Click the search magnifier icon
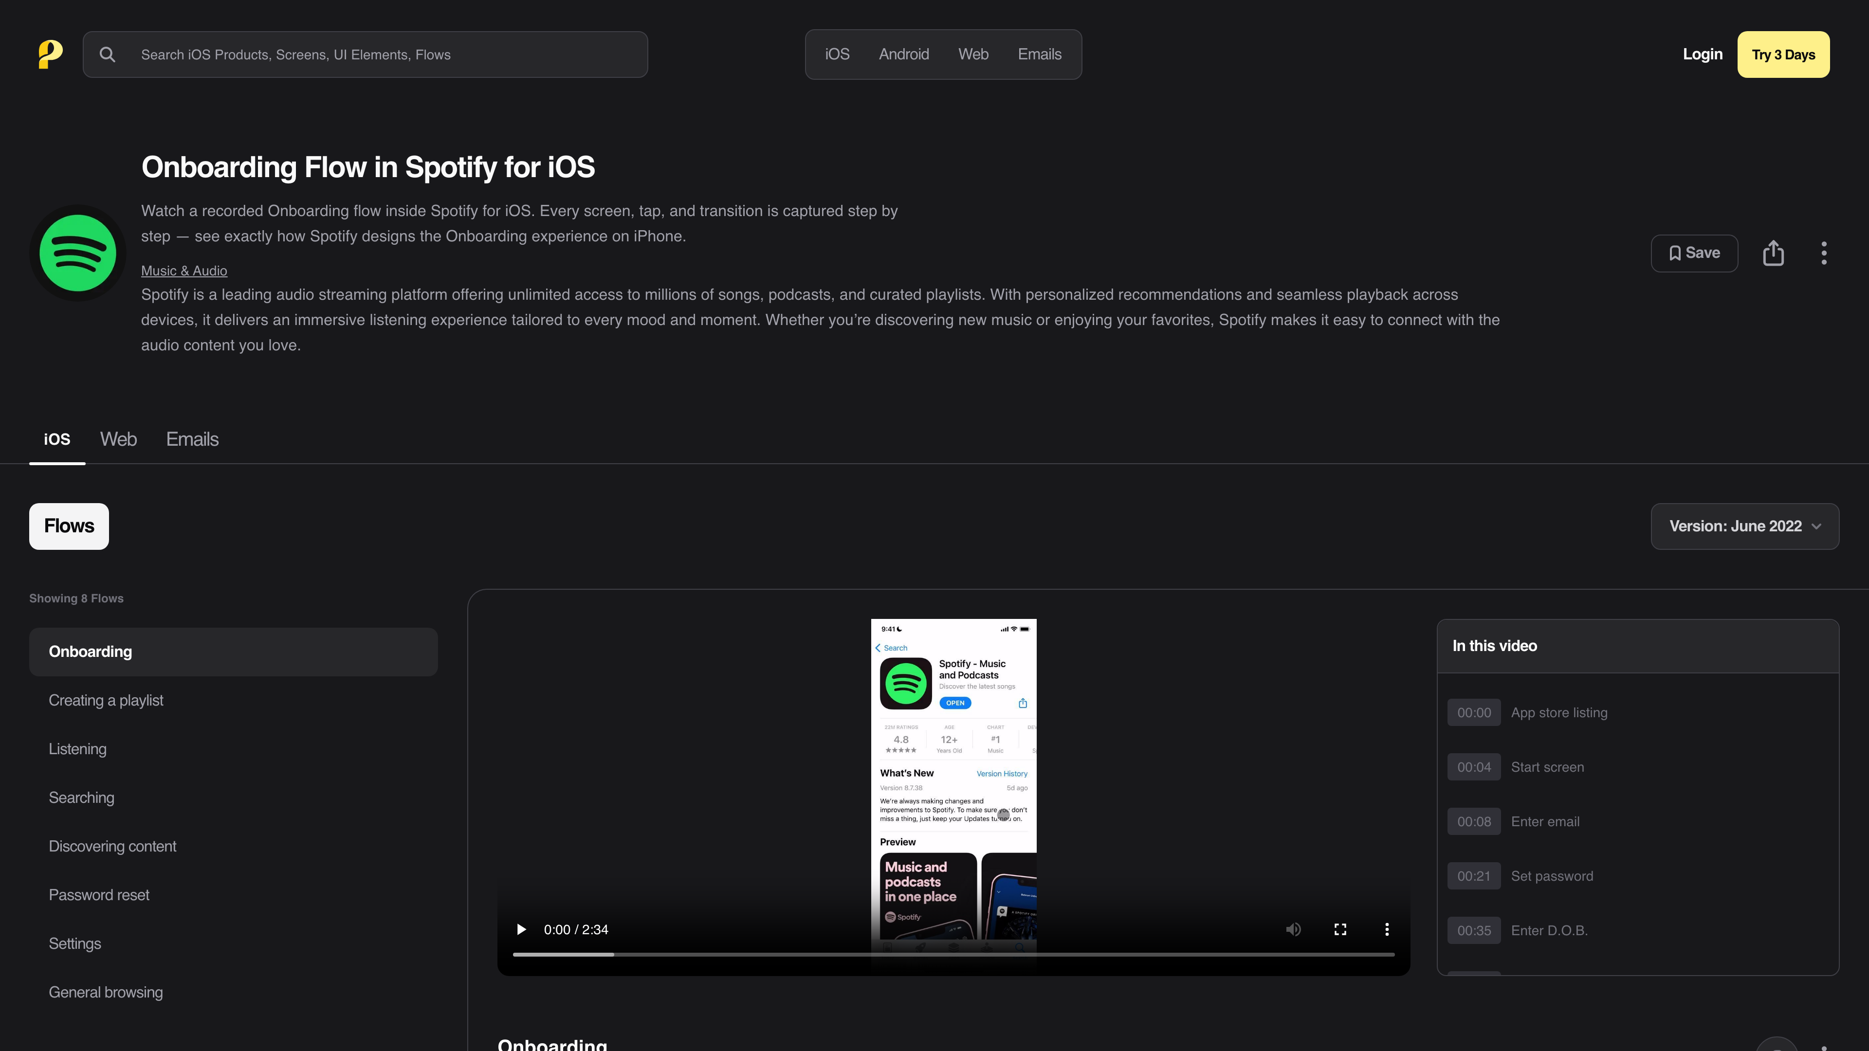This screenshot has height=1051, width=1869. point(108,54)
